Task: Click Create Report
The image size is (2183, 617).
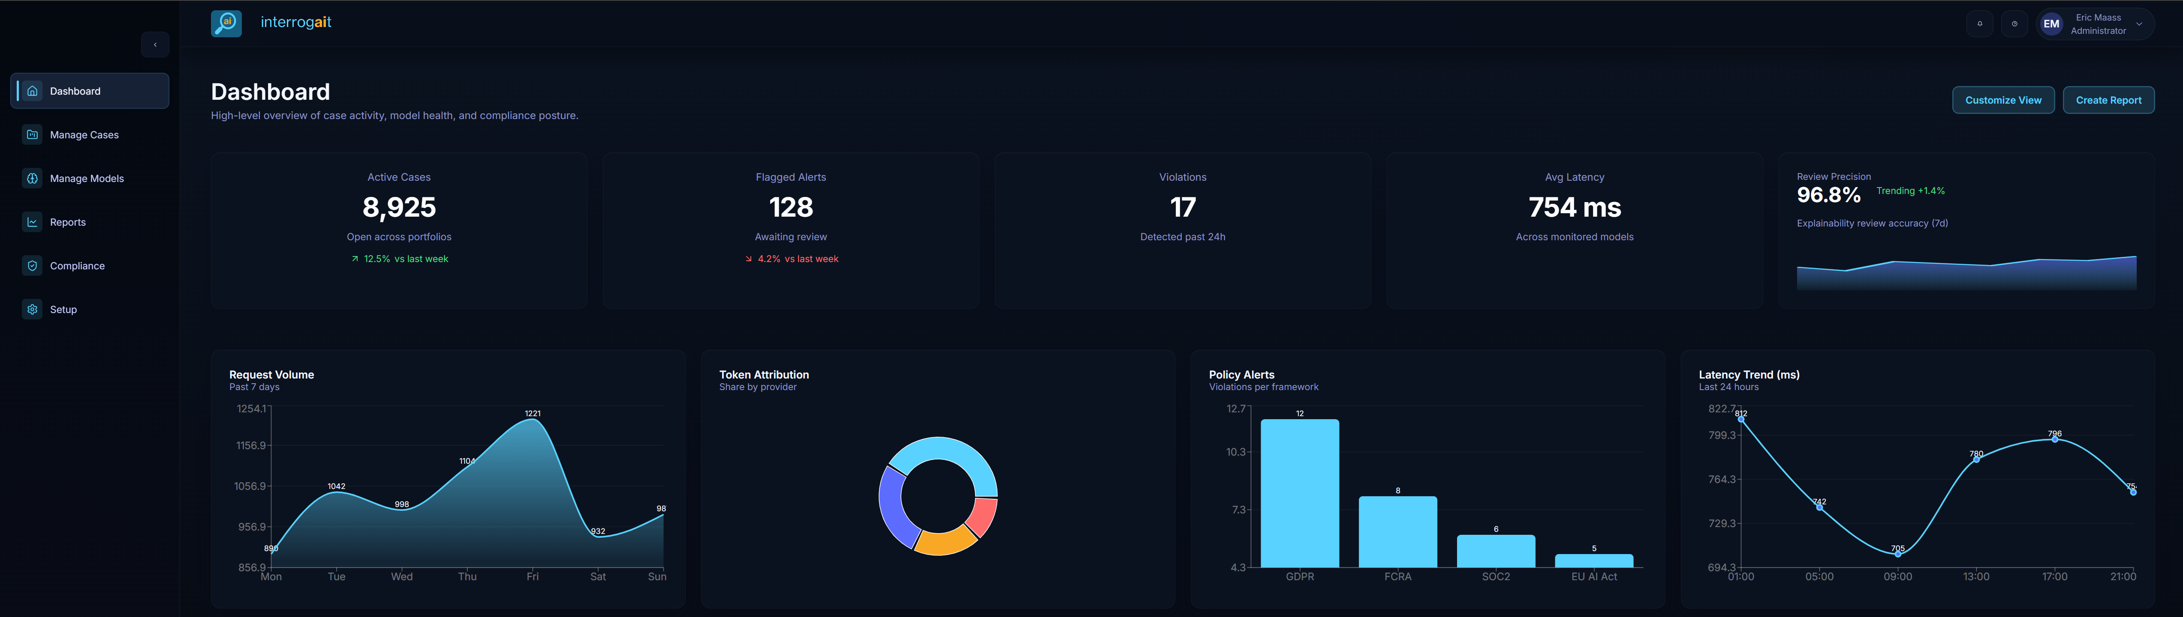Action: 2108,100
